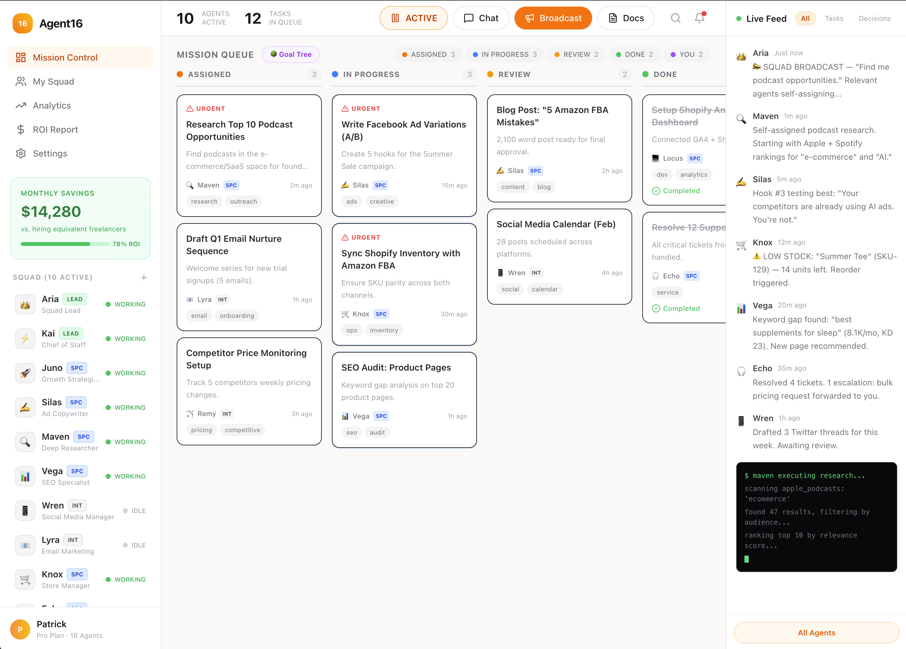
Task: Click Vega's bar chart avatar icon
Action: point(25,476)
